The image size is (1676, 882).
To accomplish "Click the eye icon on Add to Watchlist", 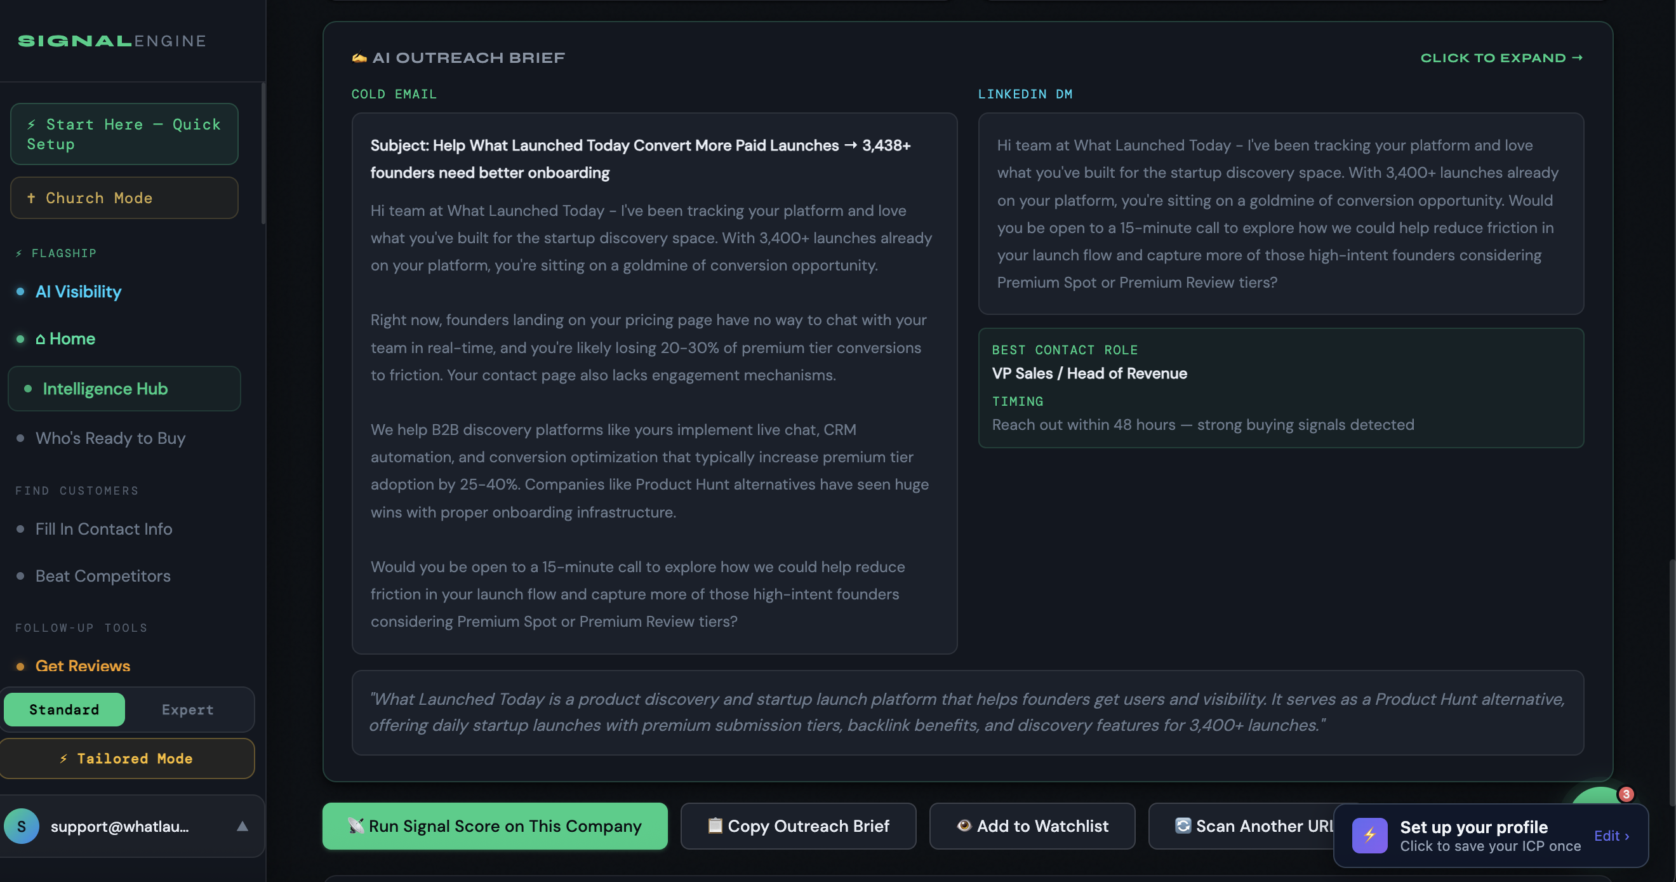I will pos(964,825).
